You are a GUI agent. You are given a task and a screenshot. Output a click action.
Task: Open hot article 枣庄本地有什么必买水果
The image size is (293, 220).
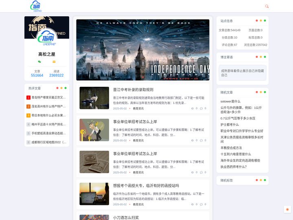pyautogui.click(x=48, y=115)
